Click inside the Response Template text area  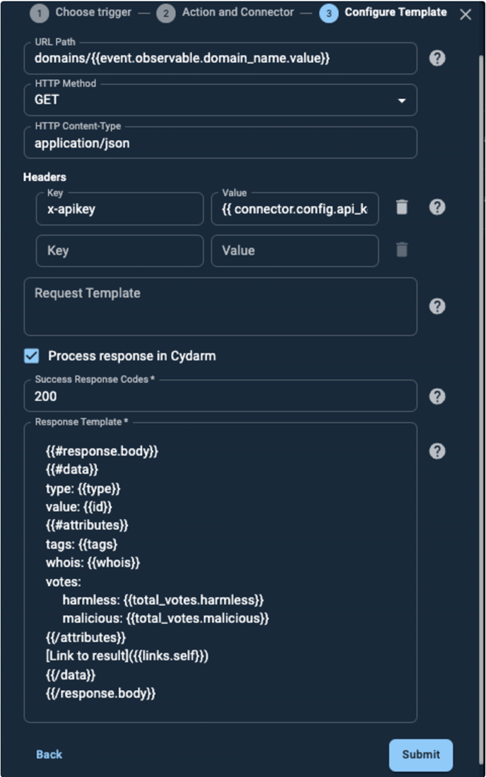[x=220, y=573]
